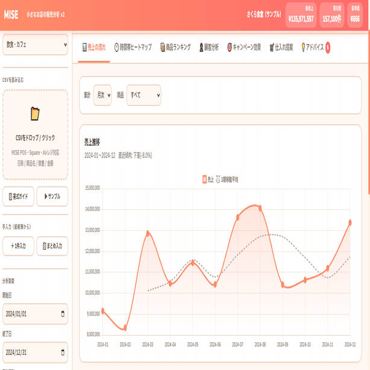Open the 商品ランキング tab
Image resolution: width=370 pixels, height=370 pixels.
175,48
